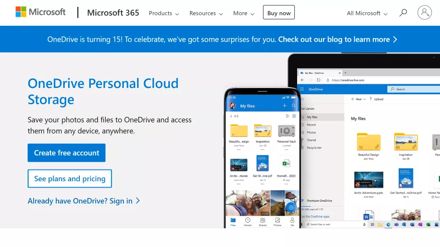This screenshot has width=440, height=247.
Task: Click the Teams icon in laptop taskbar
Action: pos(396,225)
